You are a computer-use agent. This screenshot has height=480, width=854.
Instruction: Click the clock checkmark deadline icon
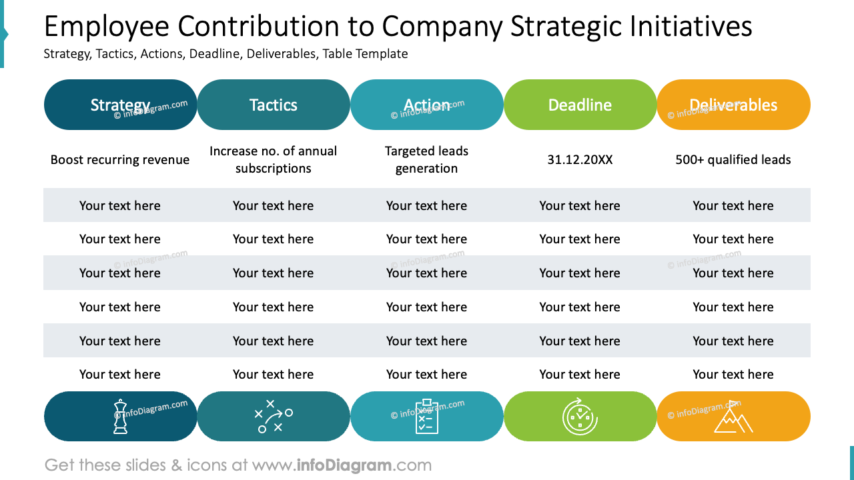[580, 417]
